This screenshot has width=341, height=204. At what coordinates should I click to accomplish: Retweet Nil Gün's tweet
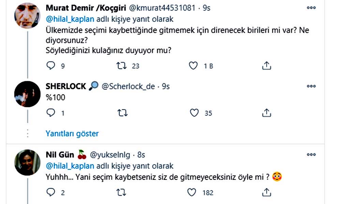121,193
